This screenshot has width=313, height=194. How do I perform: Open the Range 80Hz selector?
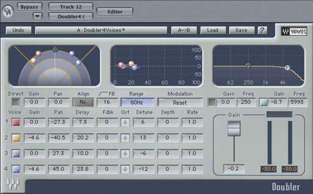click(x=137, y=102)
